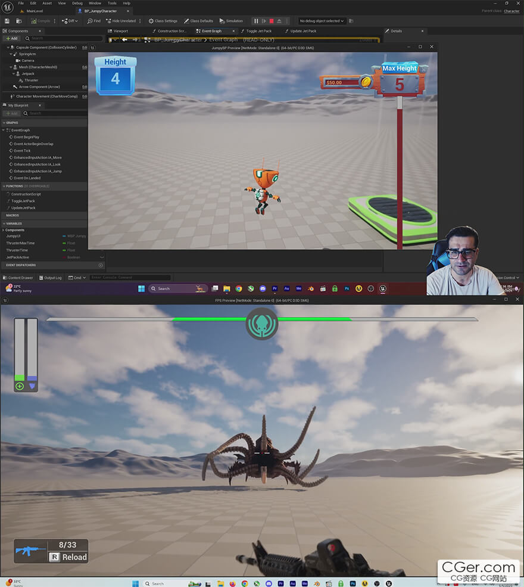
Task: Click Add in the Components panel
Action: pyautogui.click(x=12, y=38)
